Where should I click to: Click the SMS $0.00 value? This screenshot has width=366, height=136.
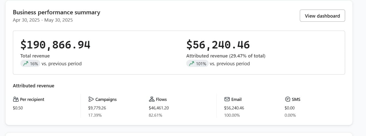(x=289, y=108)
